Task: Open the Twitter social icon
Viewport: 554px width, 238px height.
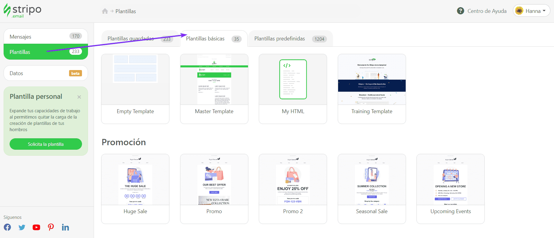Action: [x=22, y=227]
